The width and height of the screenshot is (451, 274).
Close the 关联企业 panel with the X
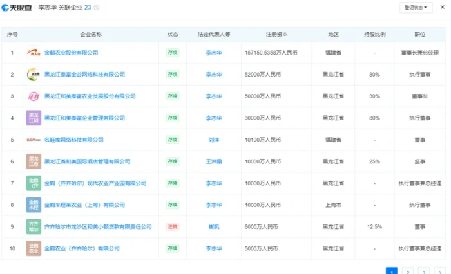[x=443, y=7]
